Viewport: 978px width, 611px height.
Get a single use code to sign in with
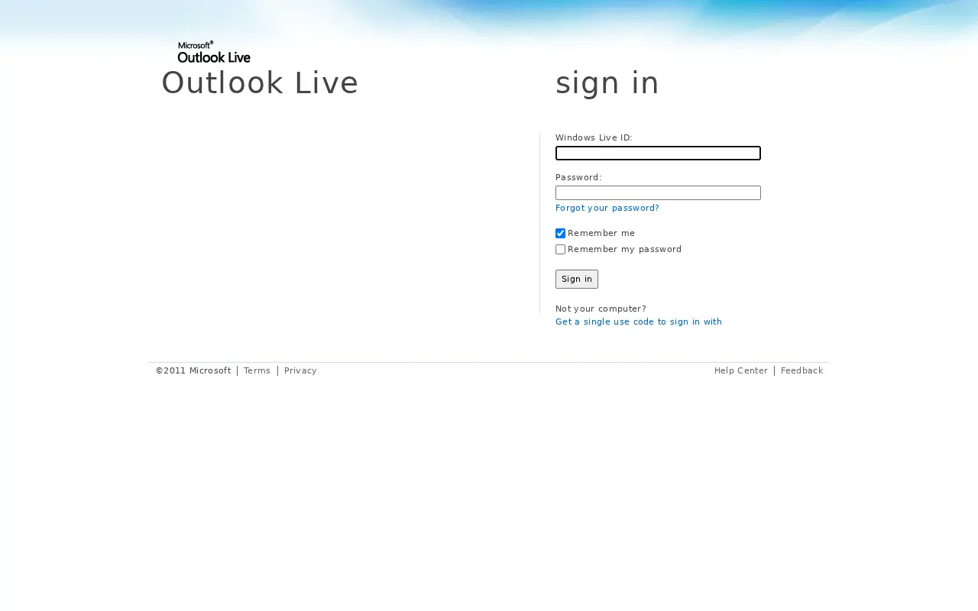coord(639,322)
